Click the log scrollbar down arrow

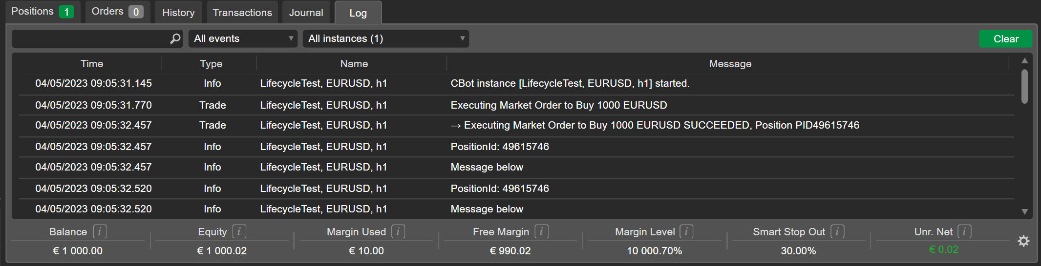click(1024, 211)
